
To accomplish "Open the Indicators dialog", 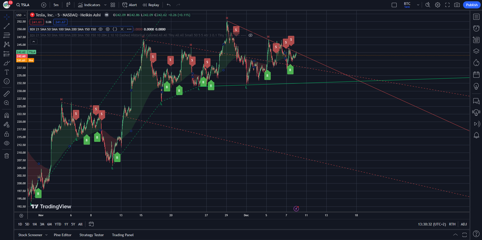I will 89,5.
